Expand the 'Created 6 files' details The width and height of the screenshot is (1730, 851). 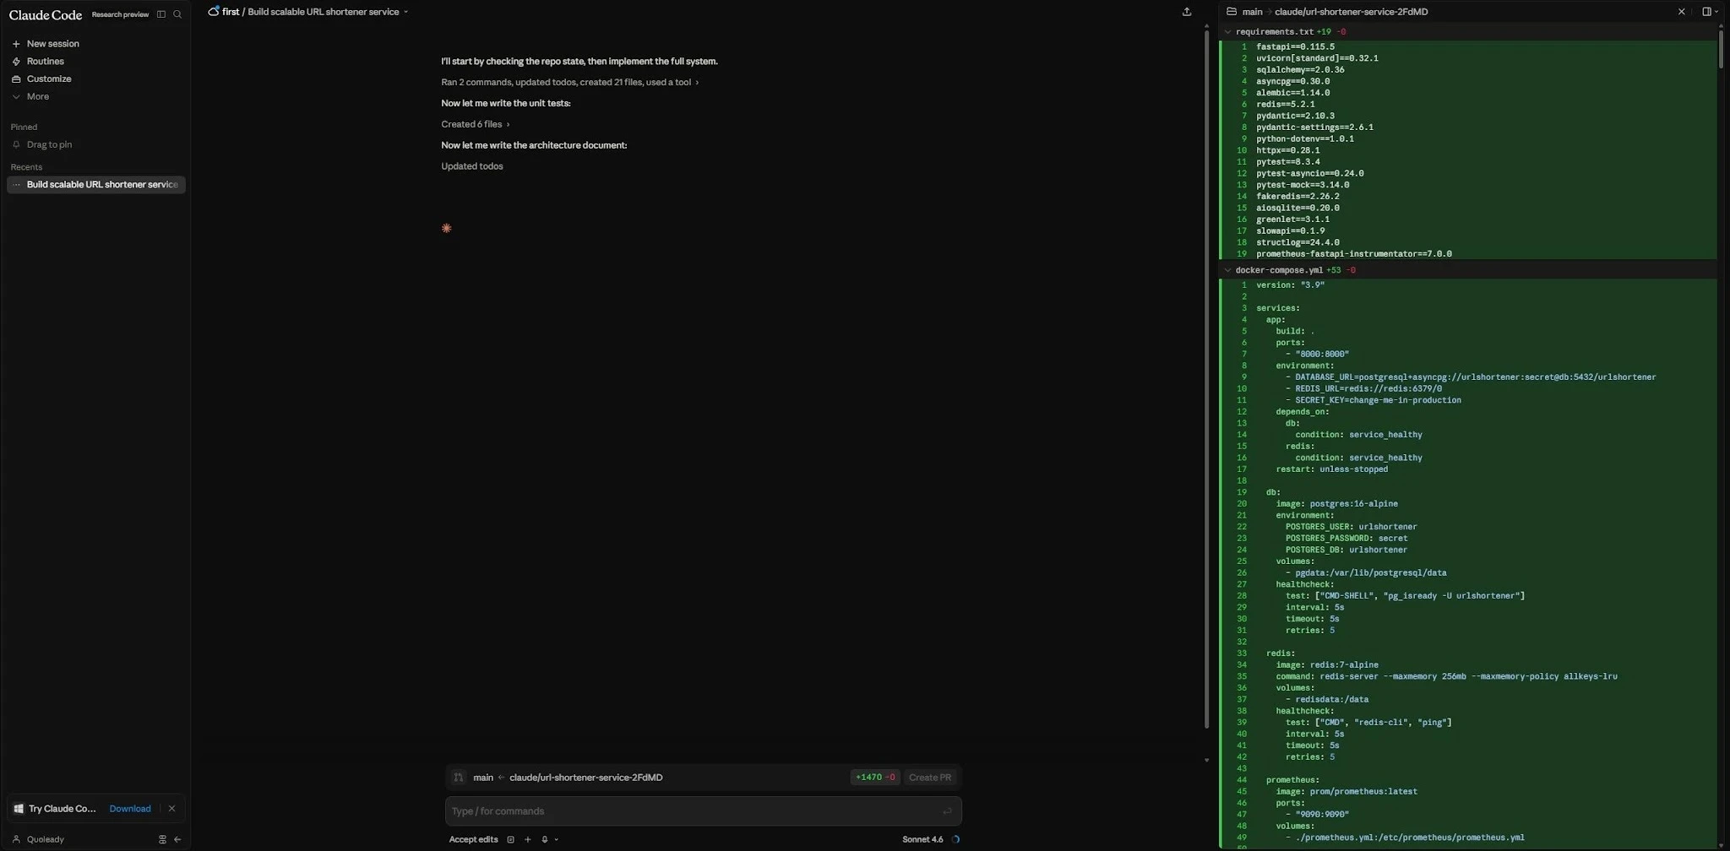click(475, 125)
